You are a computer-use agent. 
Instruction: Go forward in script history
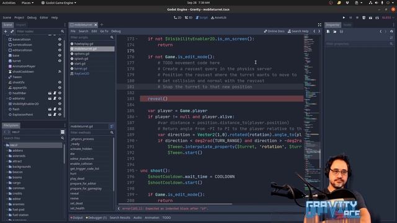[x=319, y=32]
